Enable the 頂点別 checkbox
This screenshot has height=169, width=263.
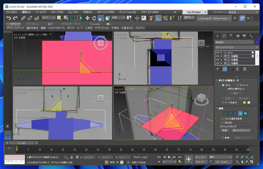223,123
